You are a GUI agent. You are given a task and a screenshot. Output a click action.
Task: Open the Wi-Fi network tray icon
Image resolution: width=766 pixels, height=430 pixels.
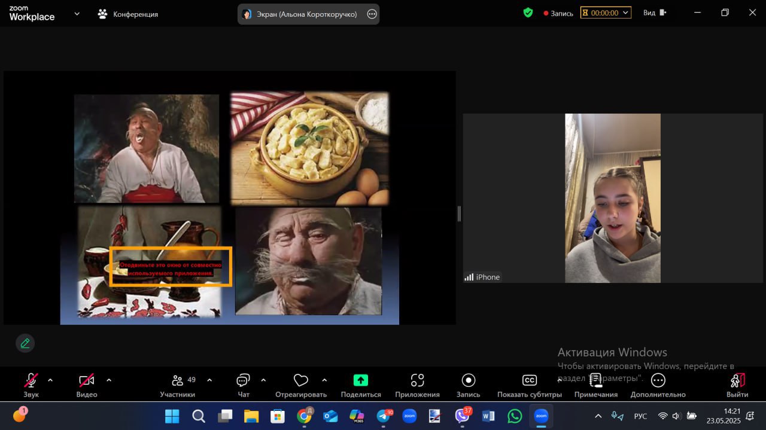[662, 416]
